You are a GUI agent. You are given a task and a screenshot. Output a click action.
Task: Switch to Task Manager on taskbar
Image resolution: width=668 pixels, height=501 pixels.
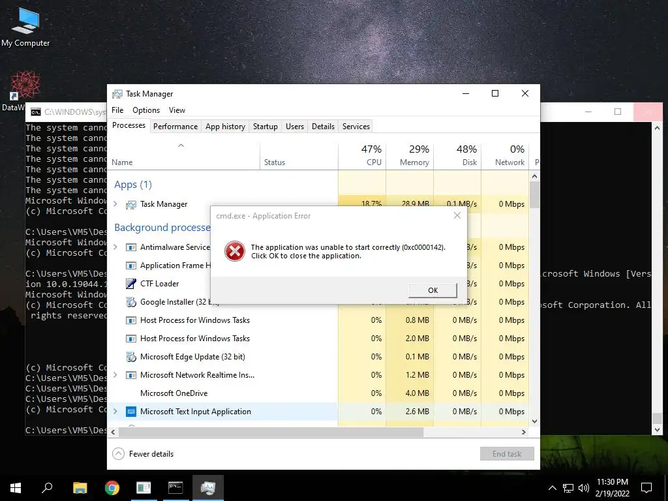[x=208, y=488]
